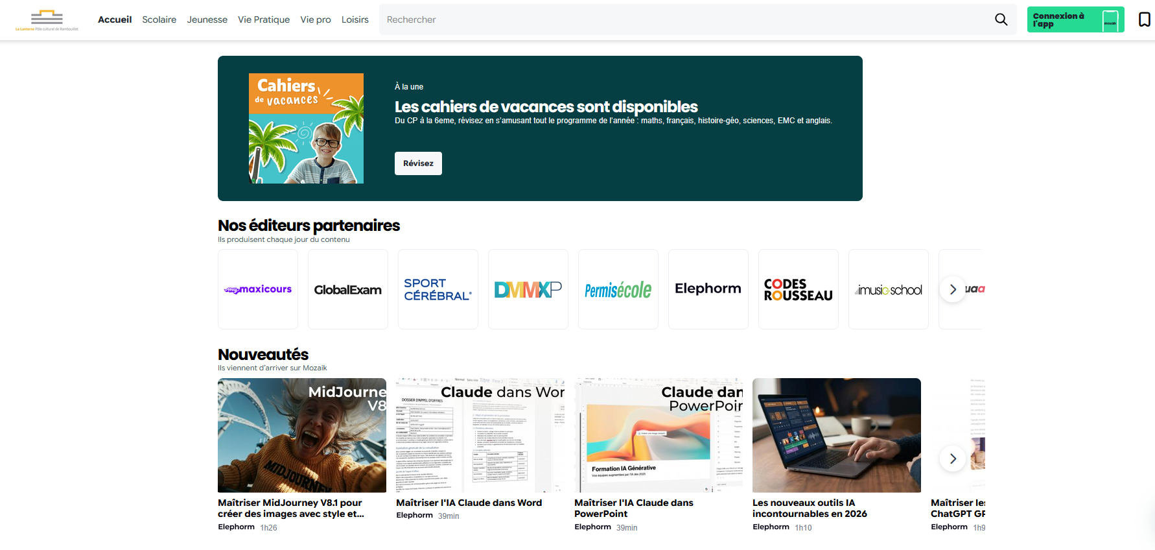Screen dimensions: 1155x550
Task: Open the Permisécole partner logo
Action: [x=618, y=289]
